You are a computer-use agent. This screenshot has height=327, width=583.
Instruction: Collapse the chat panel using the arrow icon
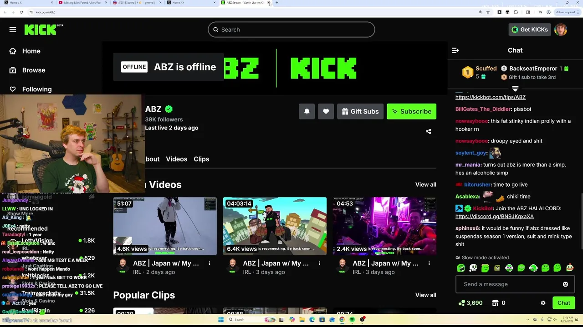pyautogui.click(x=455, y=50)
